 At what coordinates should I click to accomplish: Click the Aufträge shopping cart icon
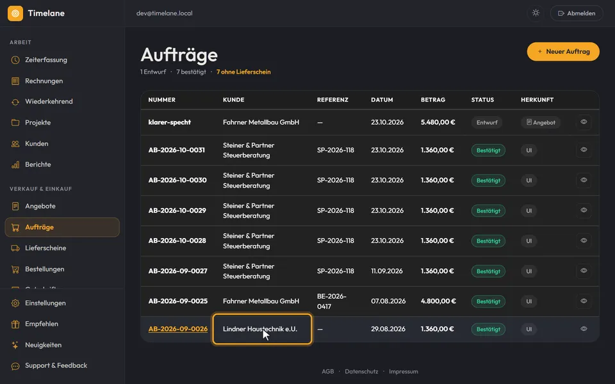pyautogui.click(x=15, y=227)
